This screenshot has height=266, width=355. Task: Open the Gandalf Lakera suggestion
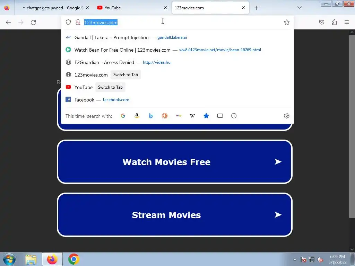[177, 37]
